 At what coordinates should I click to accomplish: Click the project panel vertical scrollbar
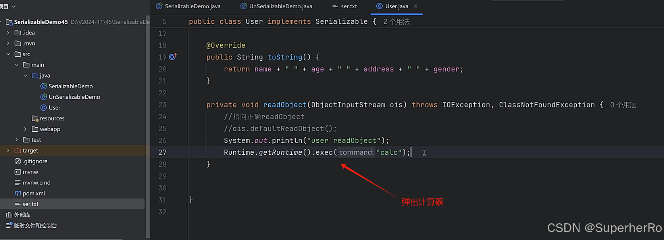tap(148, 127)
